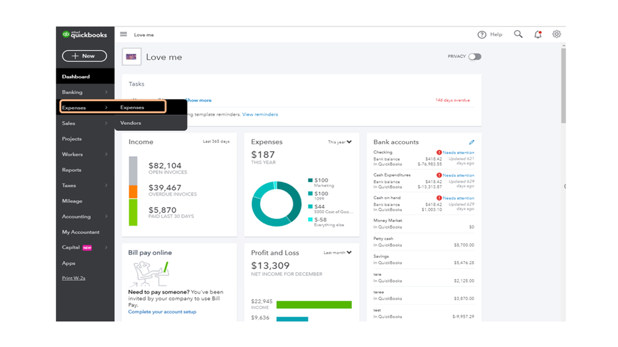Expand the Workers submenu chevron

[106, 154]
